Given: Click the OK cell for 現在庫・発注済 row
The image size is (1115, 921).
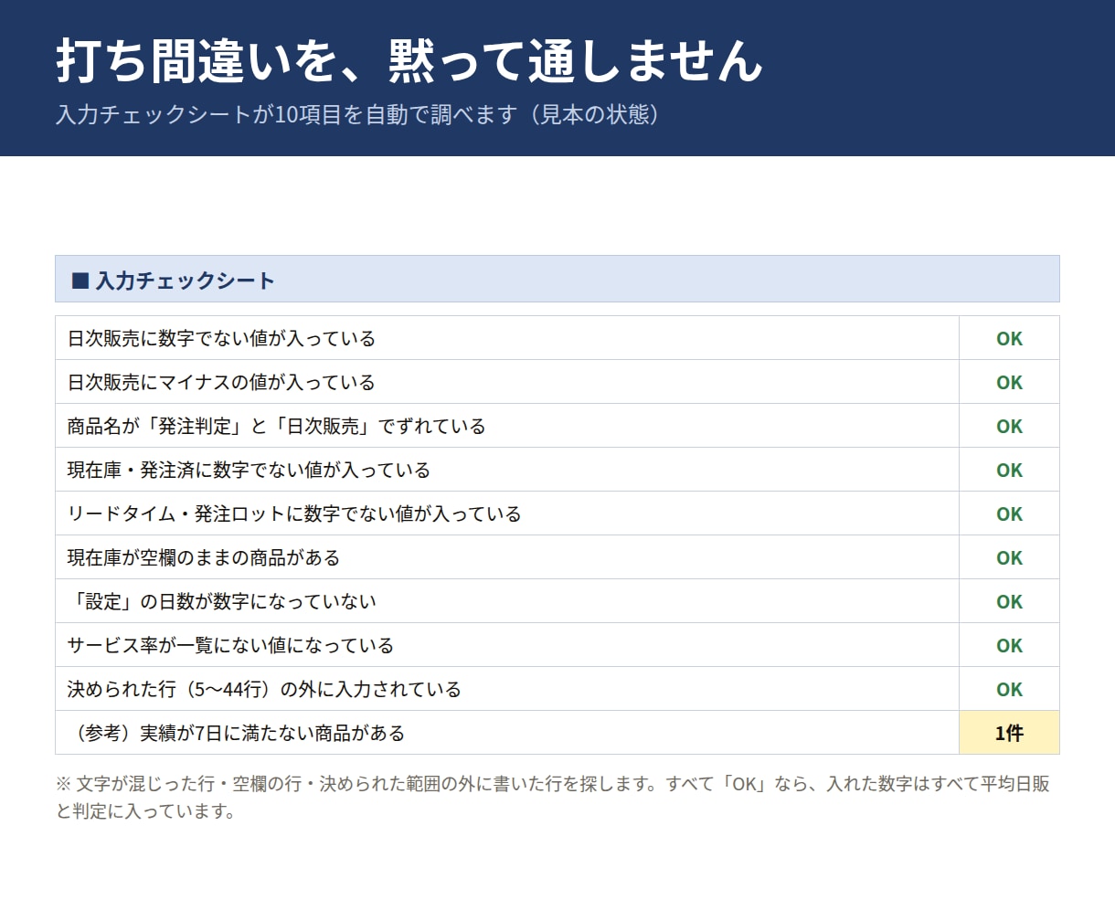Looking at the screenshot, I should (1009, 470).
